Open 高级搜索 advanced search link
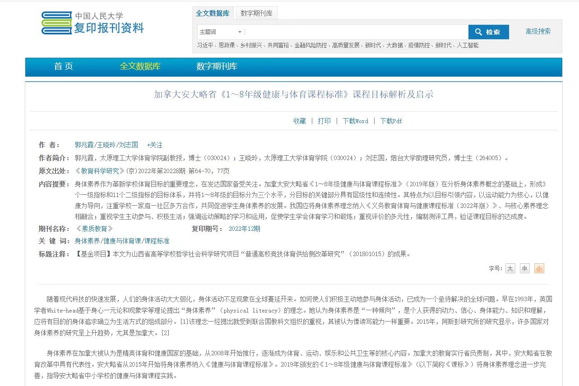This screenshot has width=579, height=386. [537, 32]
